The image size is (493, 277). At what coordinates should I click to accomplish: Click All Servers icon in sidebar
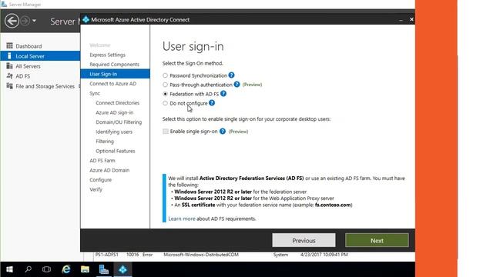pos(10,66)
